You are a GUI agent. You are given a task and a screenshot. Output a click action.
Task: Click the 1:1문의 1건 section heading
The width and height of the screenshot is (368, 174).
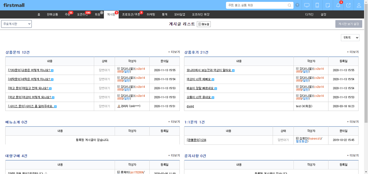point(194,122)
